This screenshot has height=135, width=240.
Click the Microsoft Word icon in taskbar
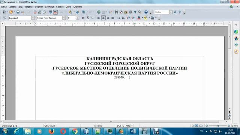[133, 131]
